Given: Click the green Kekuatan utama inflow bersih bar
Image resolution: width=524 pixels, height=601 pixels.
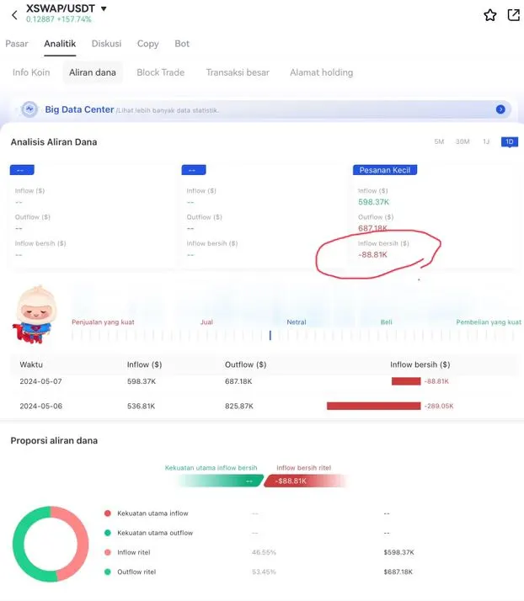Looking at the screenshot, I should coord(220,481).
